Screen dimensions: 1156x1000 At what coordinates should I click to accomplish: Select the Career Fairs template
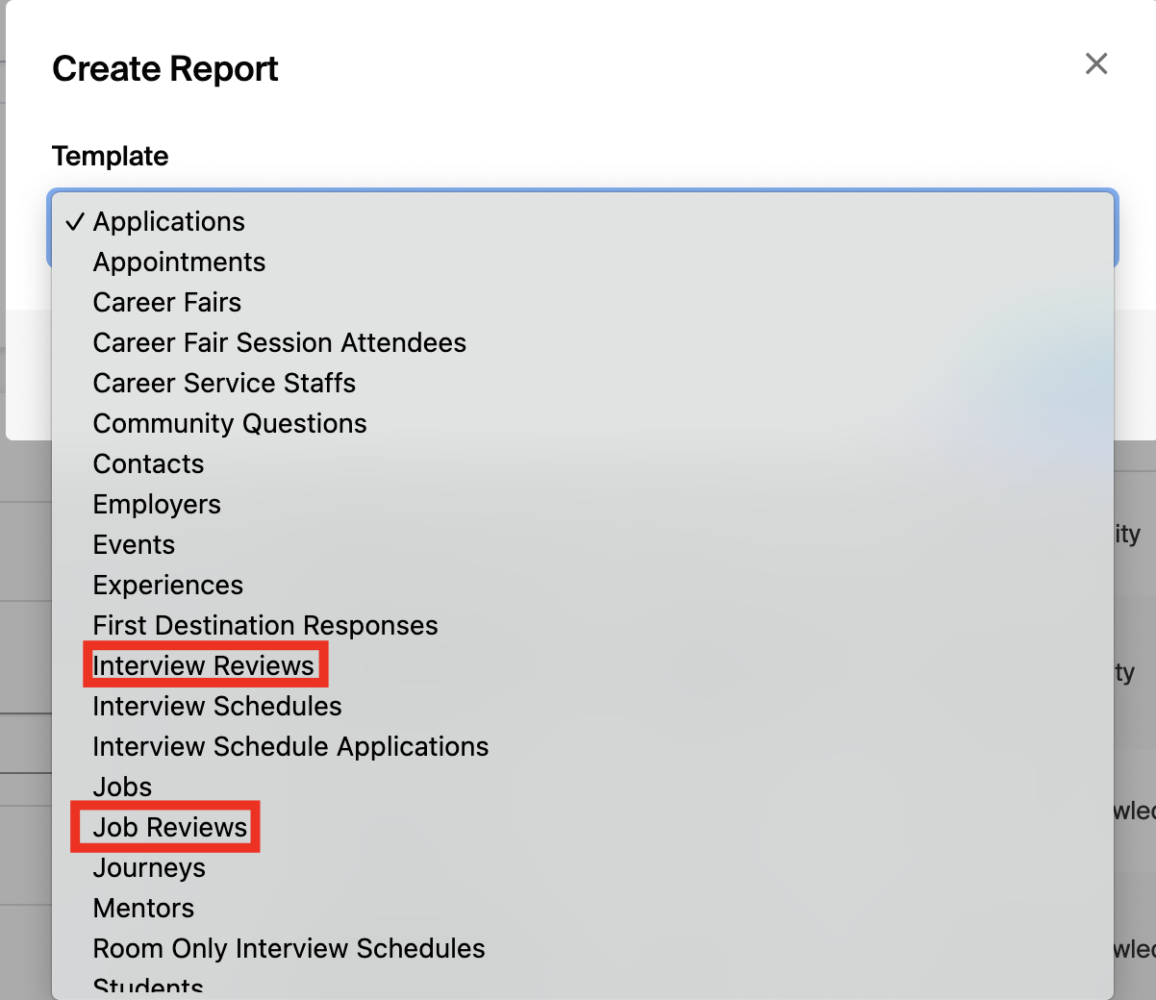[583, 302]
